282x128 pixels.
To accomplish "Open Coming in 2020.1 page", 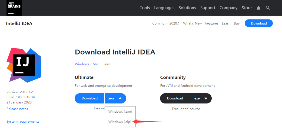I will [x=166, y=23].
